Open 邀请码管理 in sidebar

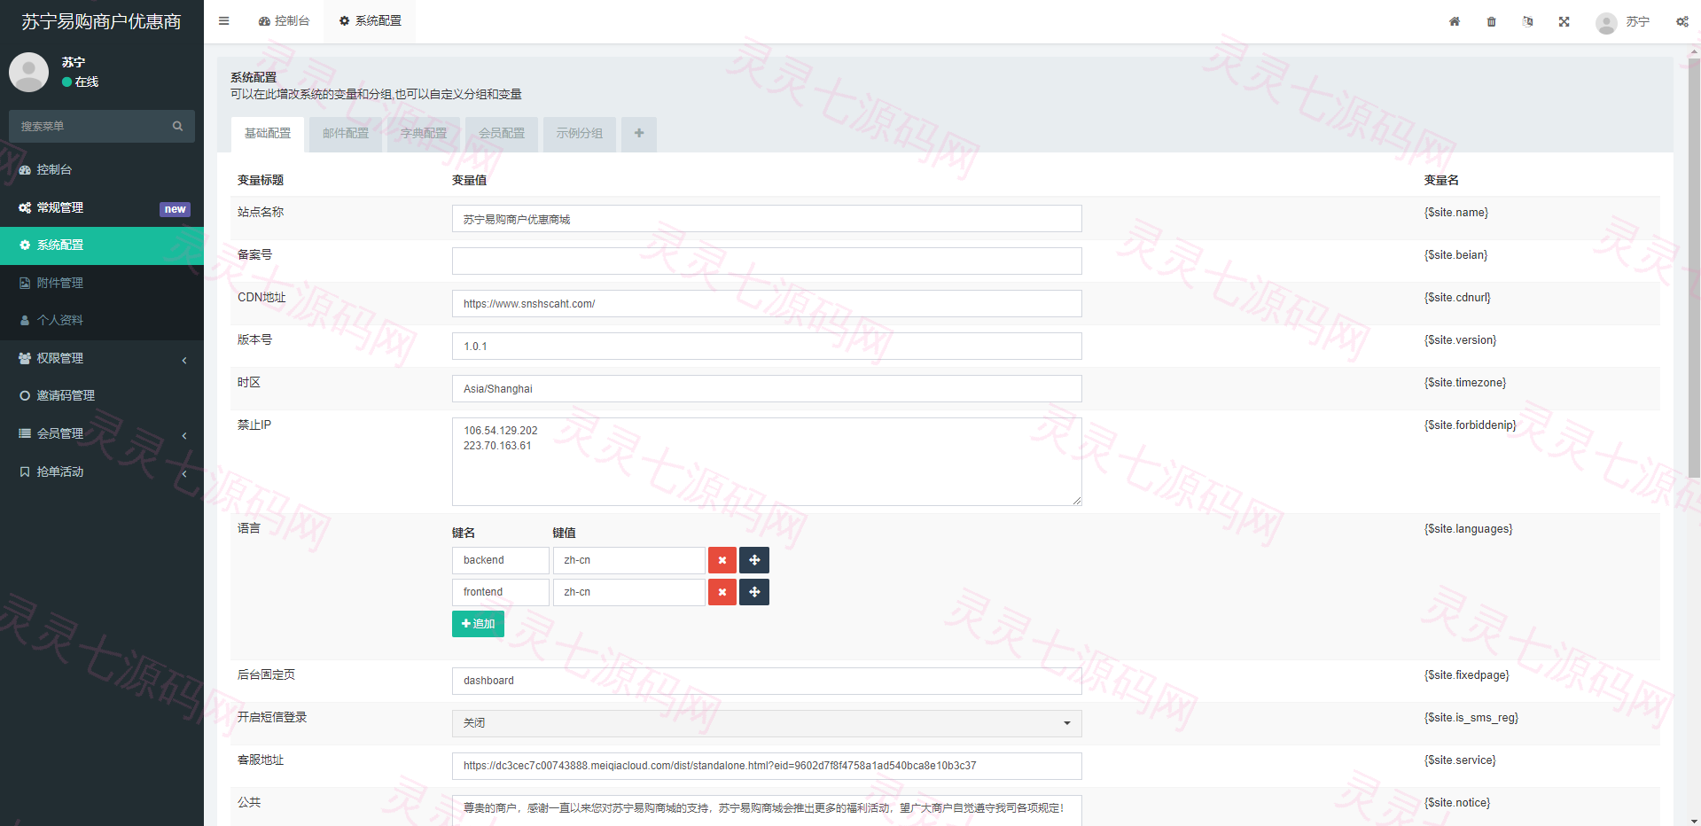coord(102,395)
